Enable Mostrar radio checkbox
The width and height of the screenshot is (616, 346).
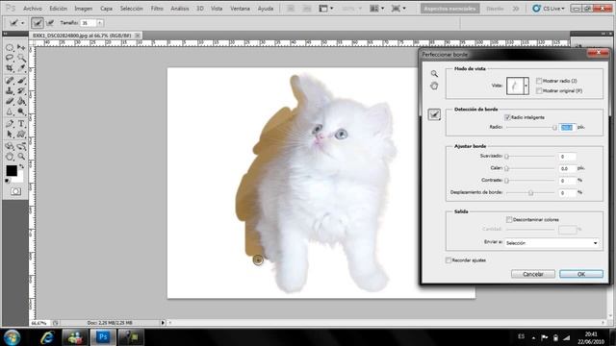(x=539, y=81)
